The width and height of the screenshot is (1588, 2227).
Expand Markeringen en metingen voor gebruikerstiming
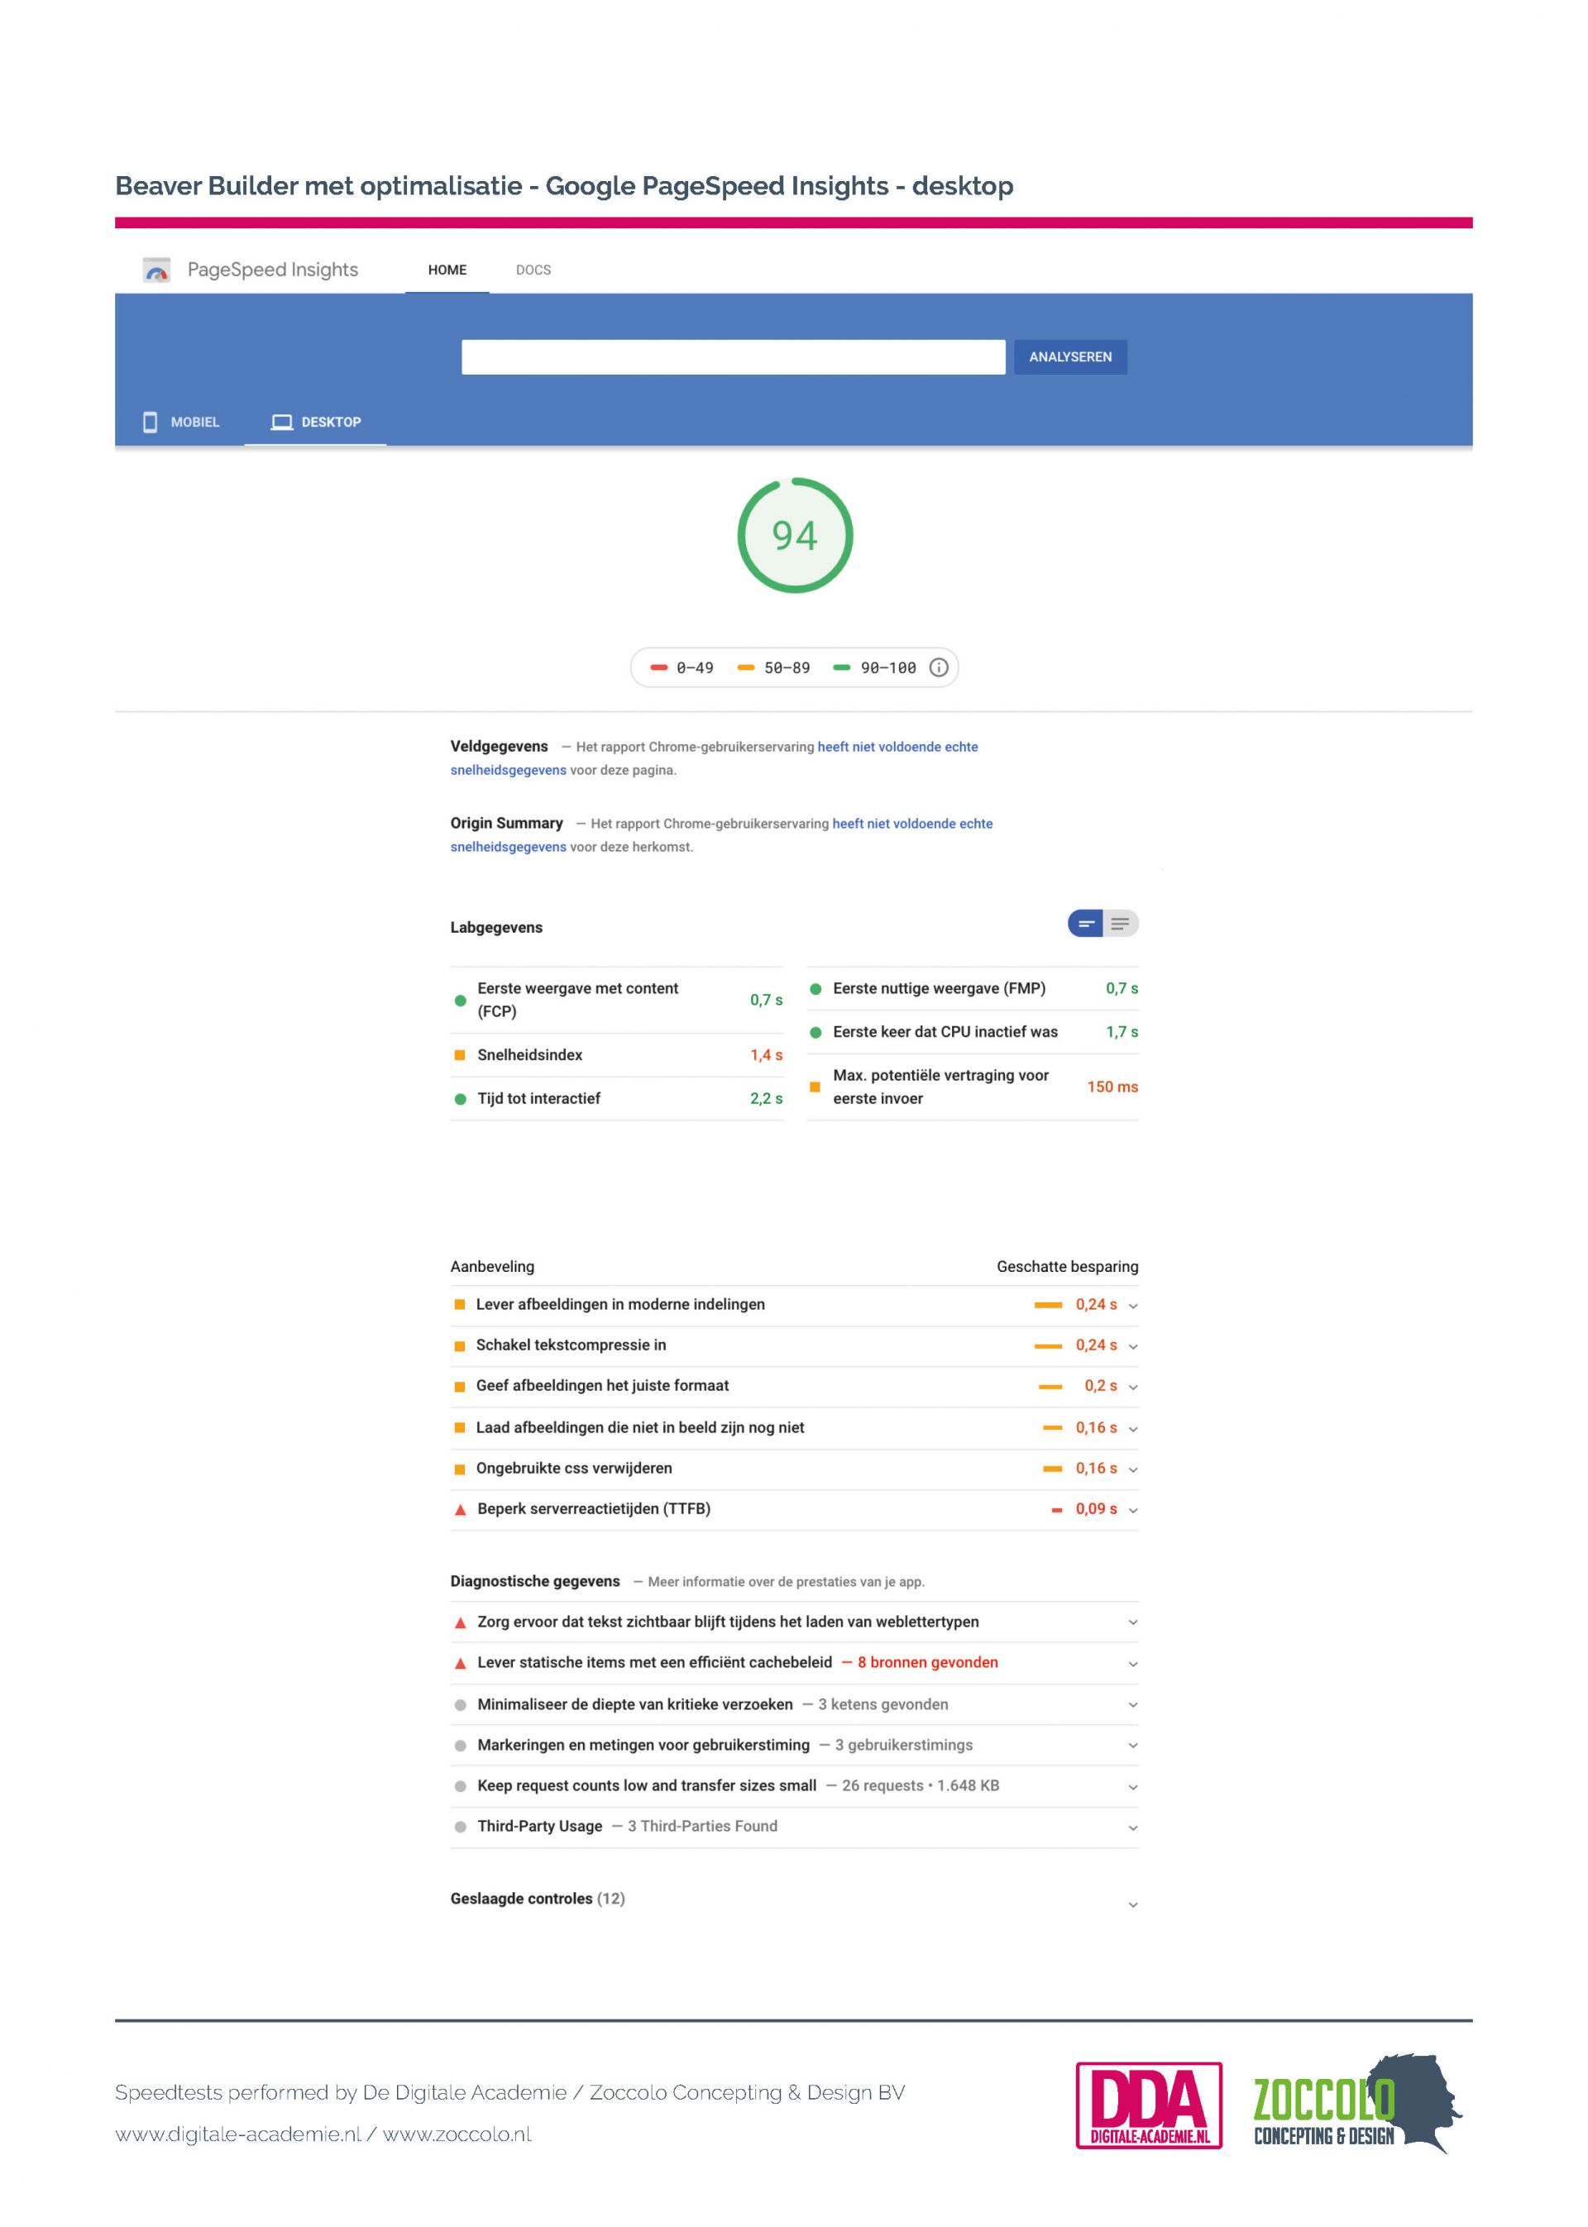[x=1133, y=1746]
